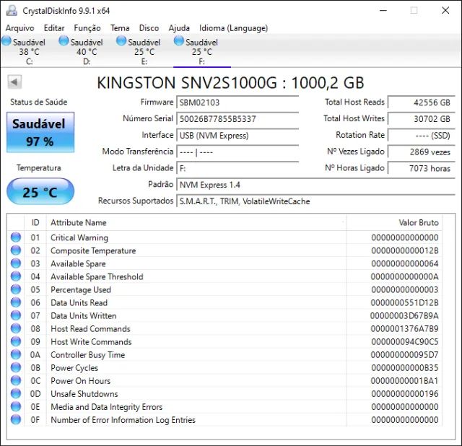Click raw value 0000000551D12B
This screenshot has height=446, width=462.
[x=404, y=302]
